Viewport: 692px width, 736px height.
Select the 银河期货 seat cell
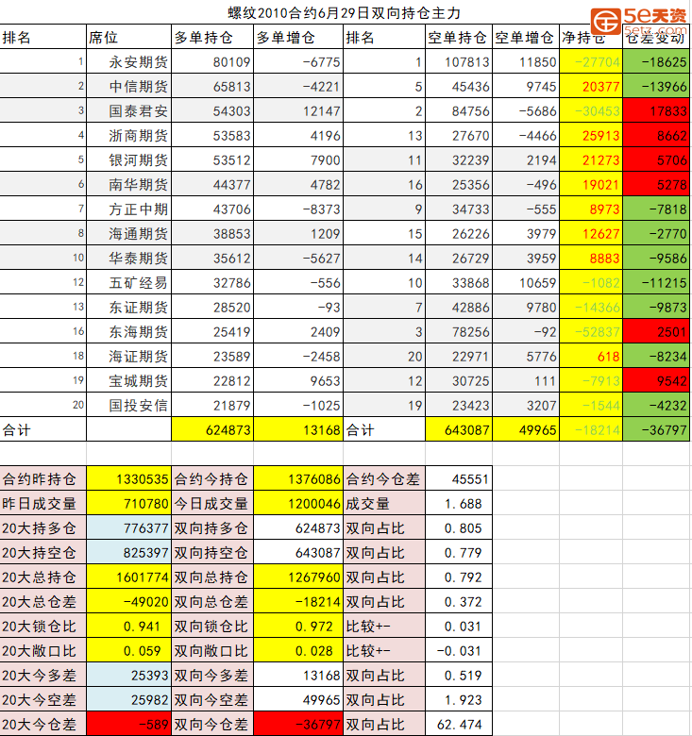coord(128,159)
